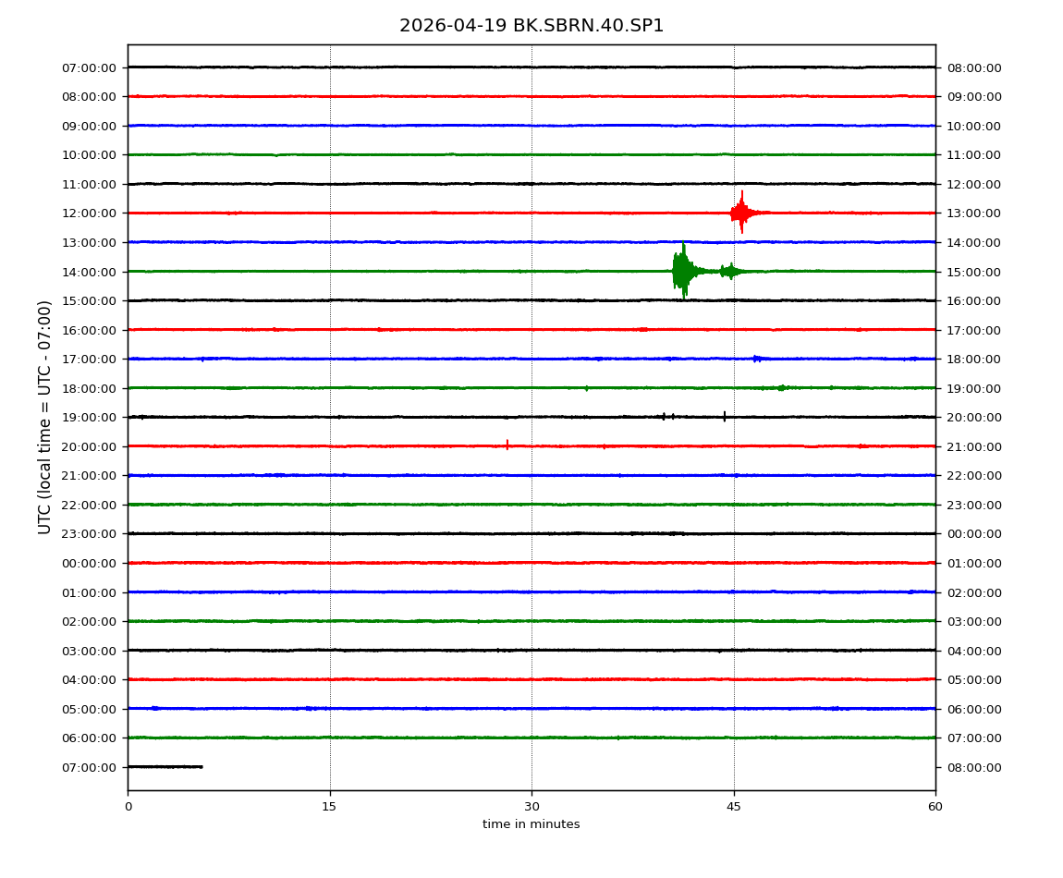Click the rotated UTC local time axis label
The width and height of the screenshot is (1063, 878).
point(45,417)
